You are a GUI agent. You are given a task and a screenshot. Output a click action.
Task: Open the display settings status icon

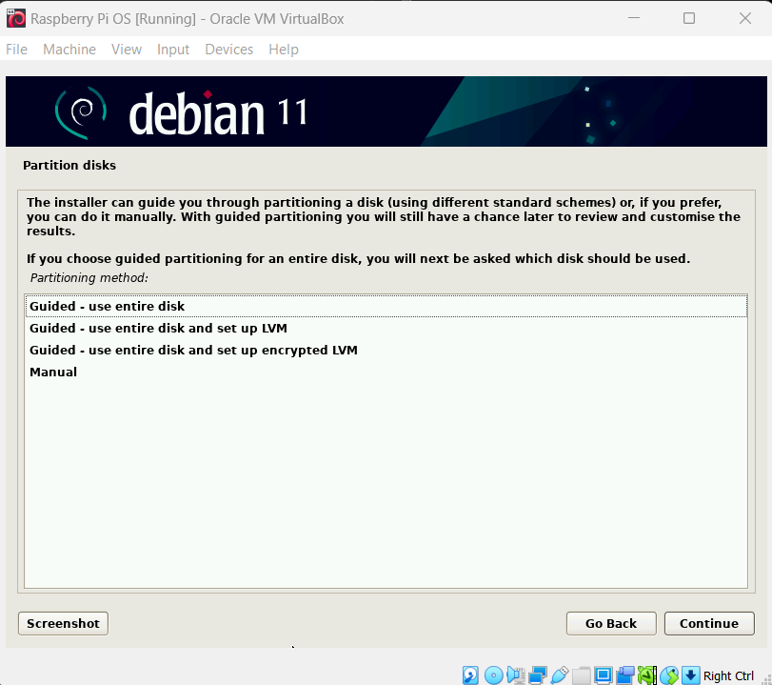tap(604, 675)
